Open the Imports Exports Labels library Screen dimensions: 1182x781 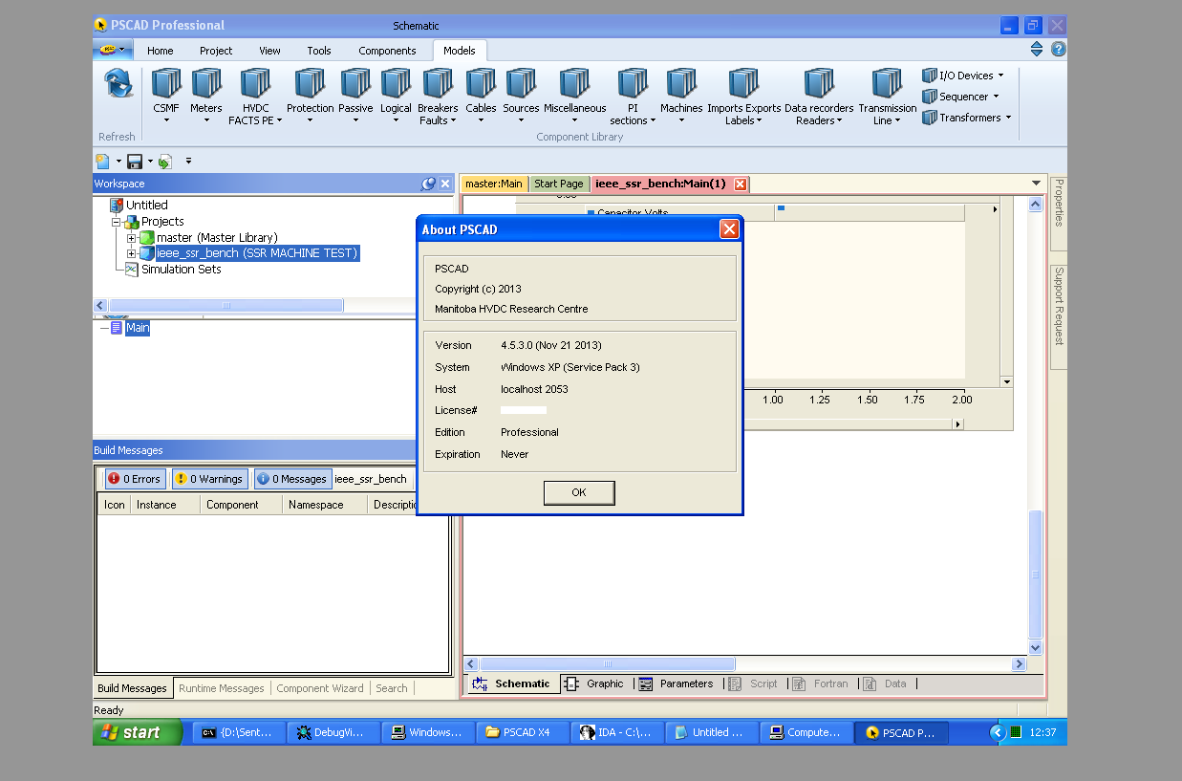coord(743,96)
